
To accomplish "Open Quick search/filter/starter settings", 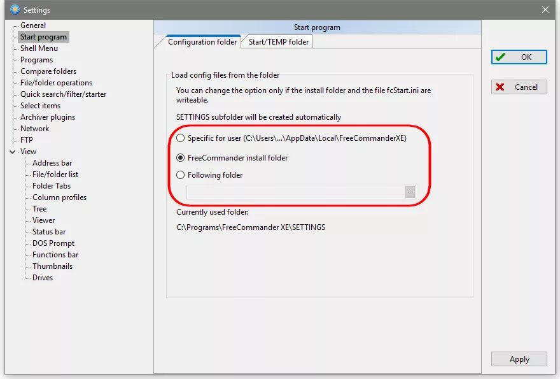I will (63, 94).
